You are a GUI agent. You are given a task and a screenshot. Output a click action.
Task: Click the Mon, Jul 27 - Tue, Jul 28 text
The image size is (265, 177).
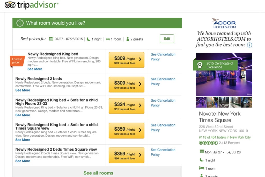point(223,152)
